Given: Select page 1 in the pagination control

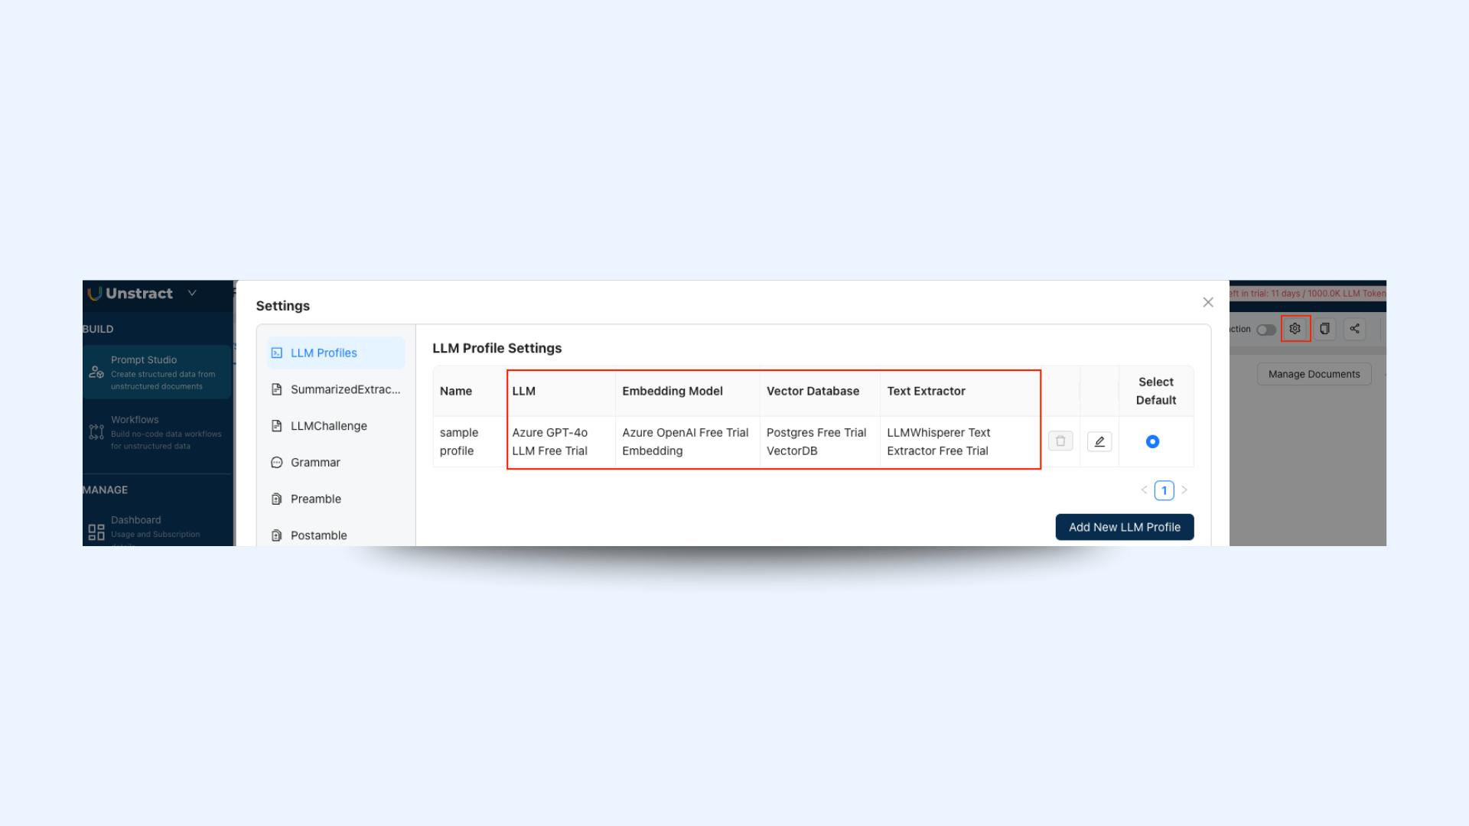Looking at the screenshot, I should click(x=1164, y=490).
